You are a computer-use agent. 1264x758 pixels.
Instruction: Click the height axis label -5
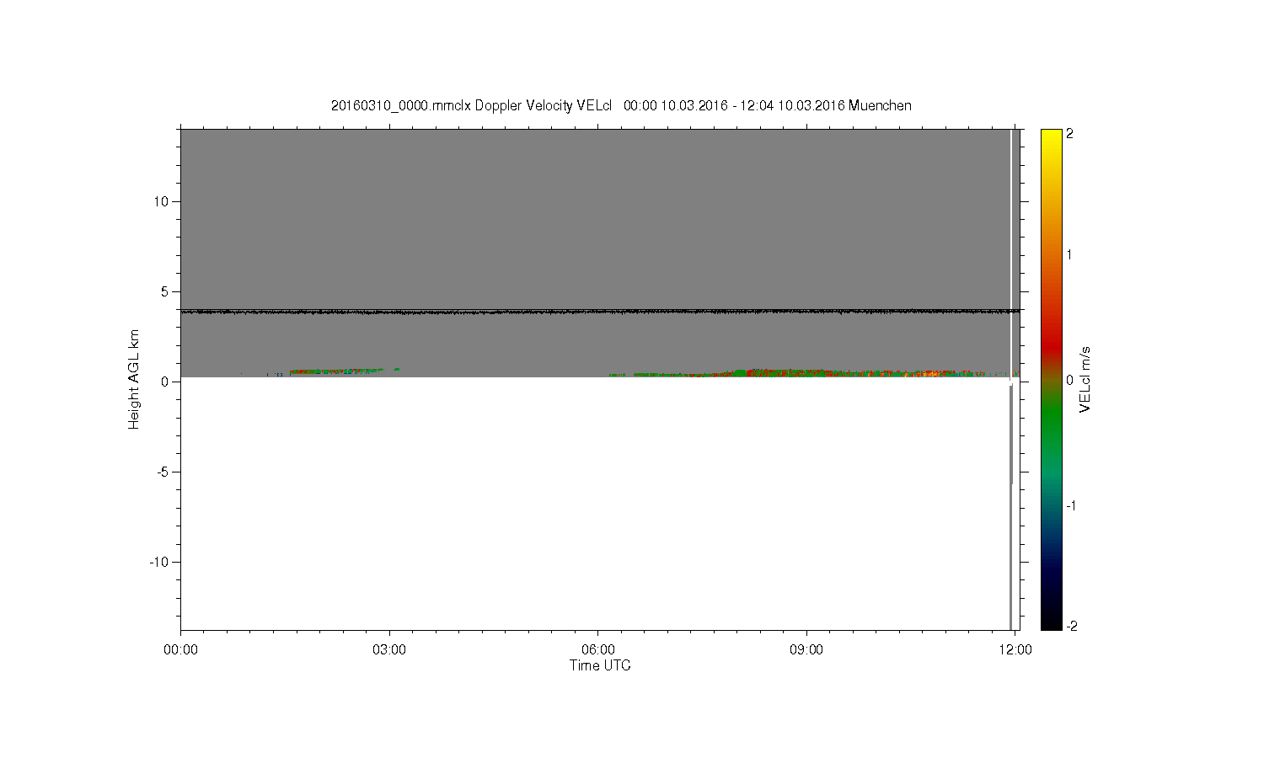163,472
